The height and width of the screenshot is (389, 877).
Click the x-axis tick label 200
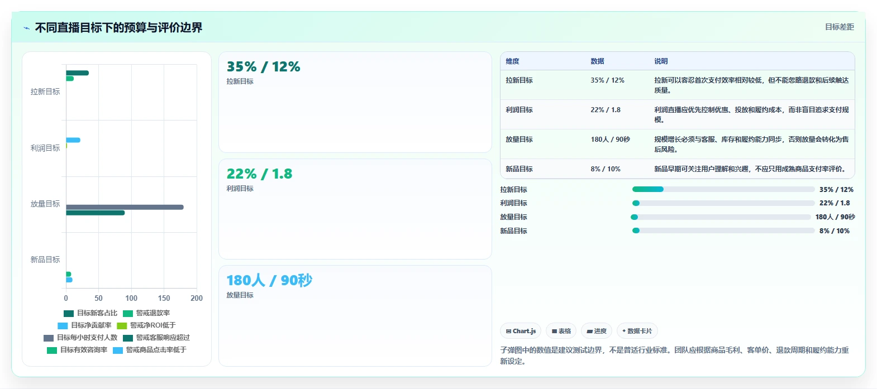tap(197, 298)
